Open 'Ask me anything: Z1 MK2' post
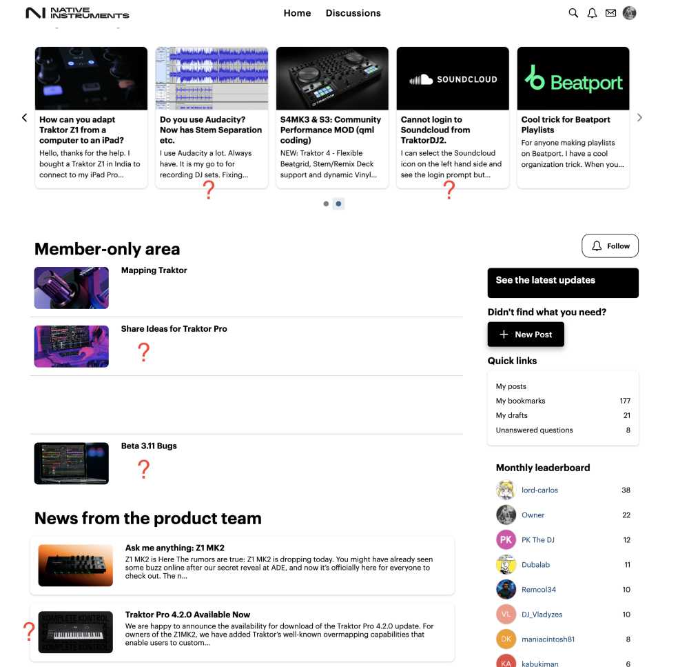Viewport: 689px width, 667px height. point(175,548)
